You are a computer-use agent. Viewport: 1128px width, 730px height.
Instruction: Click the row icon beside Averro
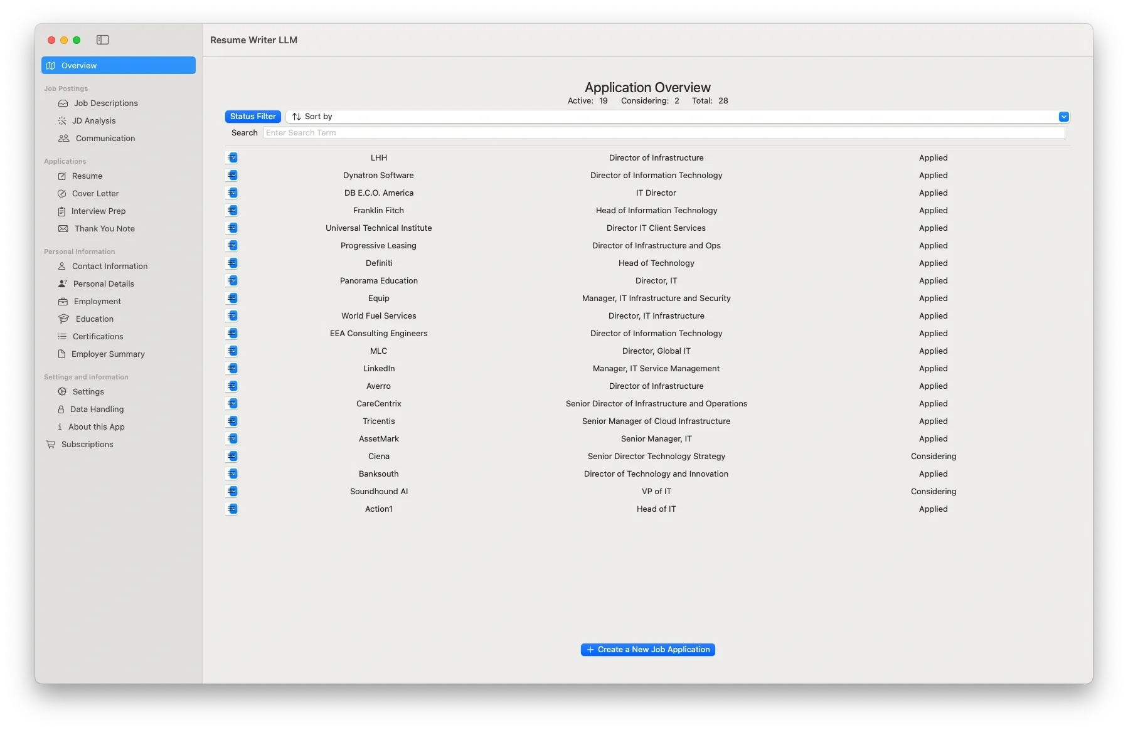[x=232, y=386]
